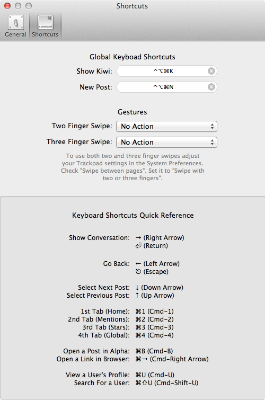Click the Shortcuts window title text
Image resolution: width=265 pixels, height=400 pixels.
132,6
